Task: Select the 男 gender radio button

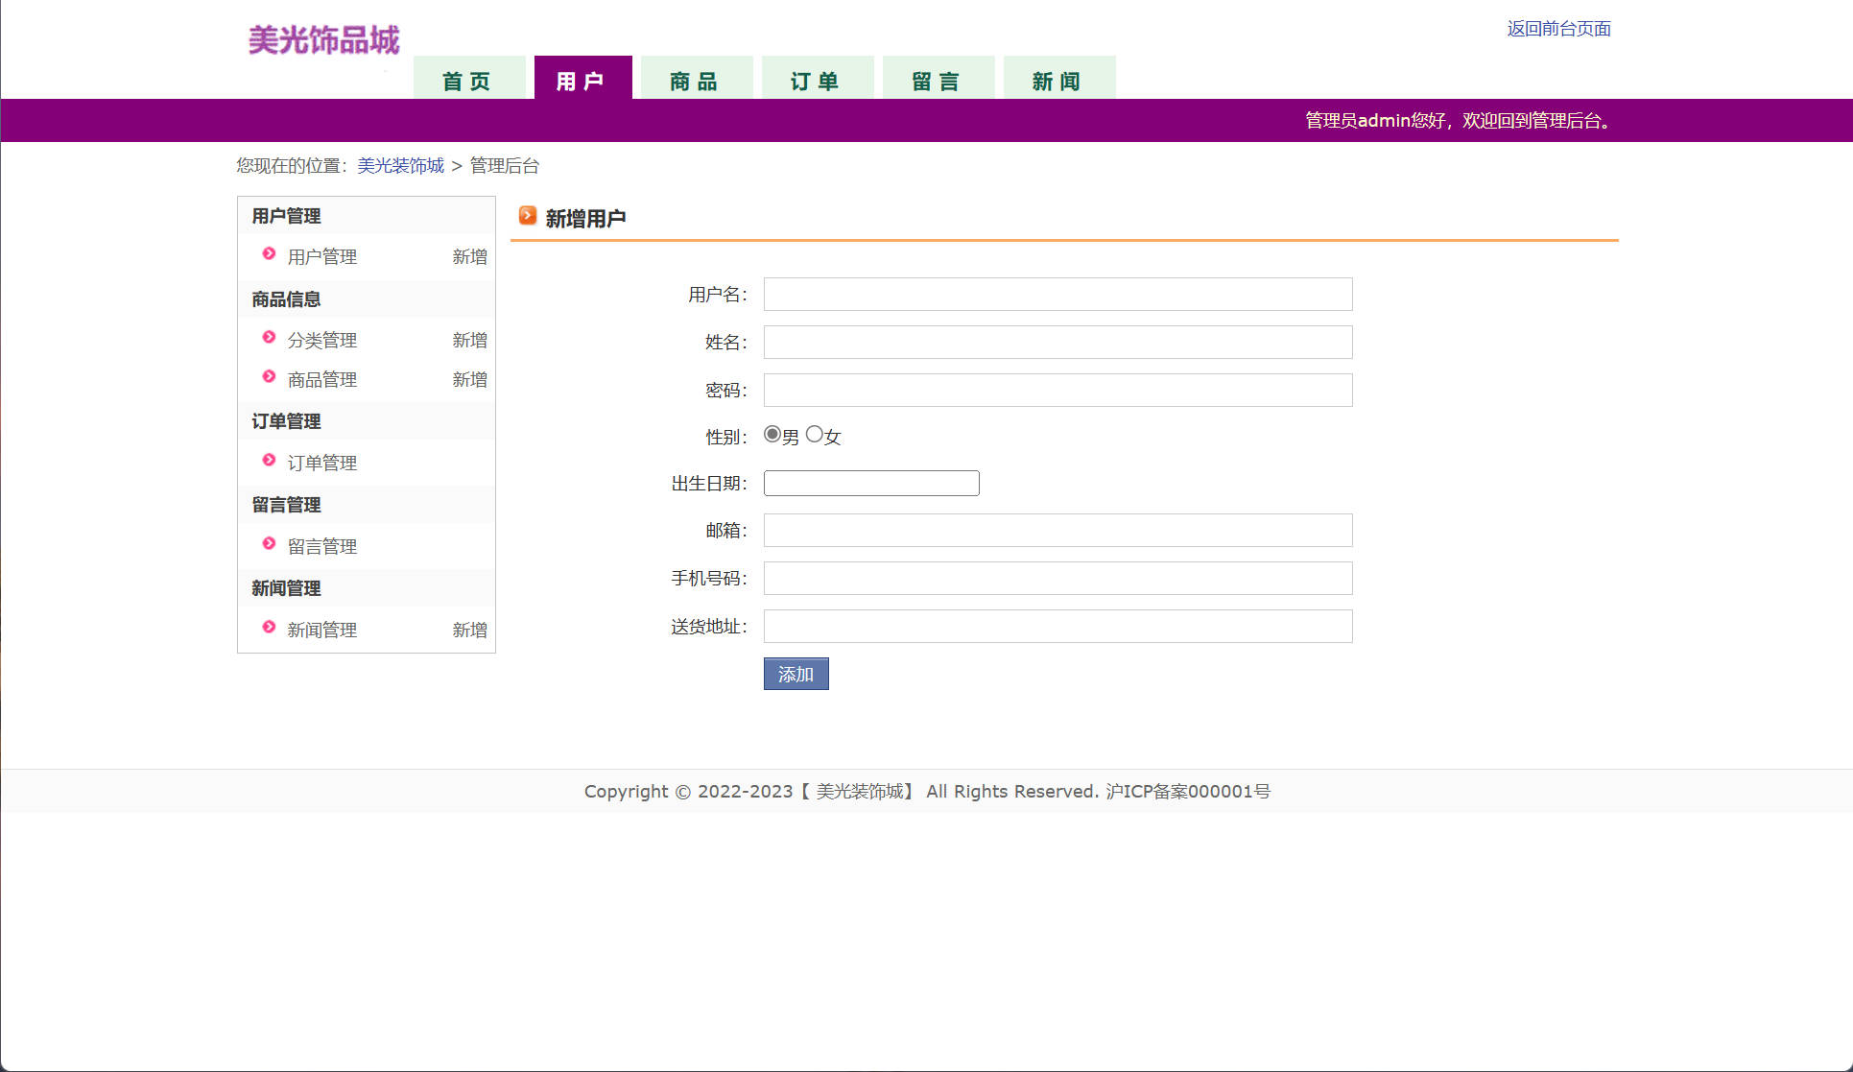Action: pos(772,435)
